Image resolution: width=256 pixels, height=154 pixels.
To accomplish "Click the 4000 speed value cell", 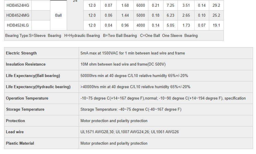I will (x=141, y=25).
